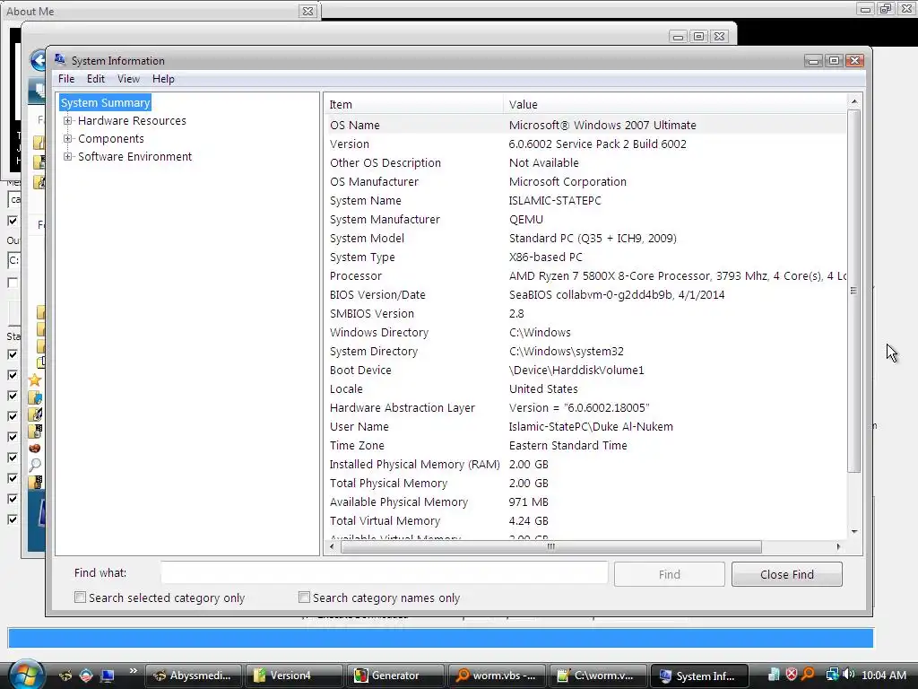
Task: Click the vertical scrollbar down arrow
Action: tap(854, 531)
